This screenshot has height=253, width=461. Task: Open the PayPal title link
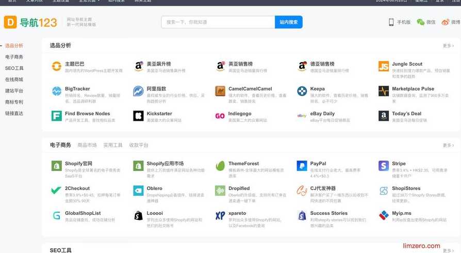tap(318, 164)
